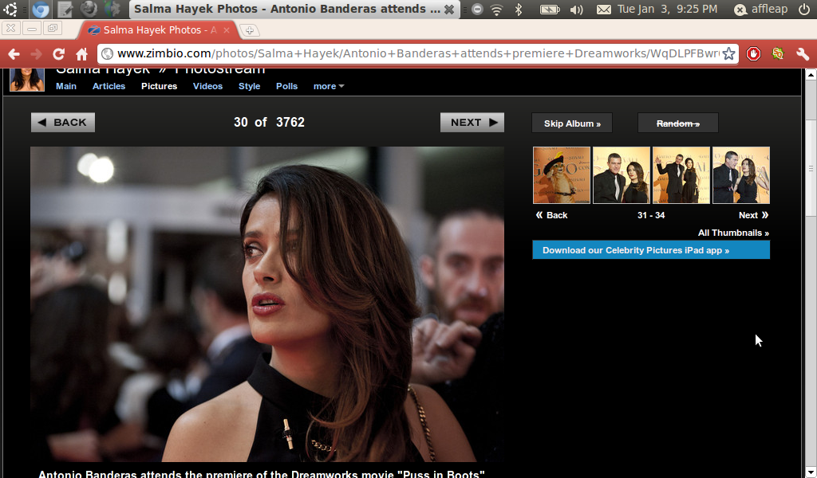Viewport: 817px width, 478px height.
Task: Click the large main photo
Action: tap(267, 304)
